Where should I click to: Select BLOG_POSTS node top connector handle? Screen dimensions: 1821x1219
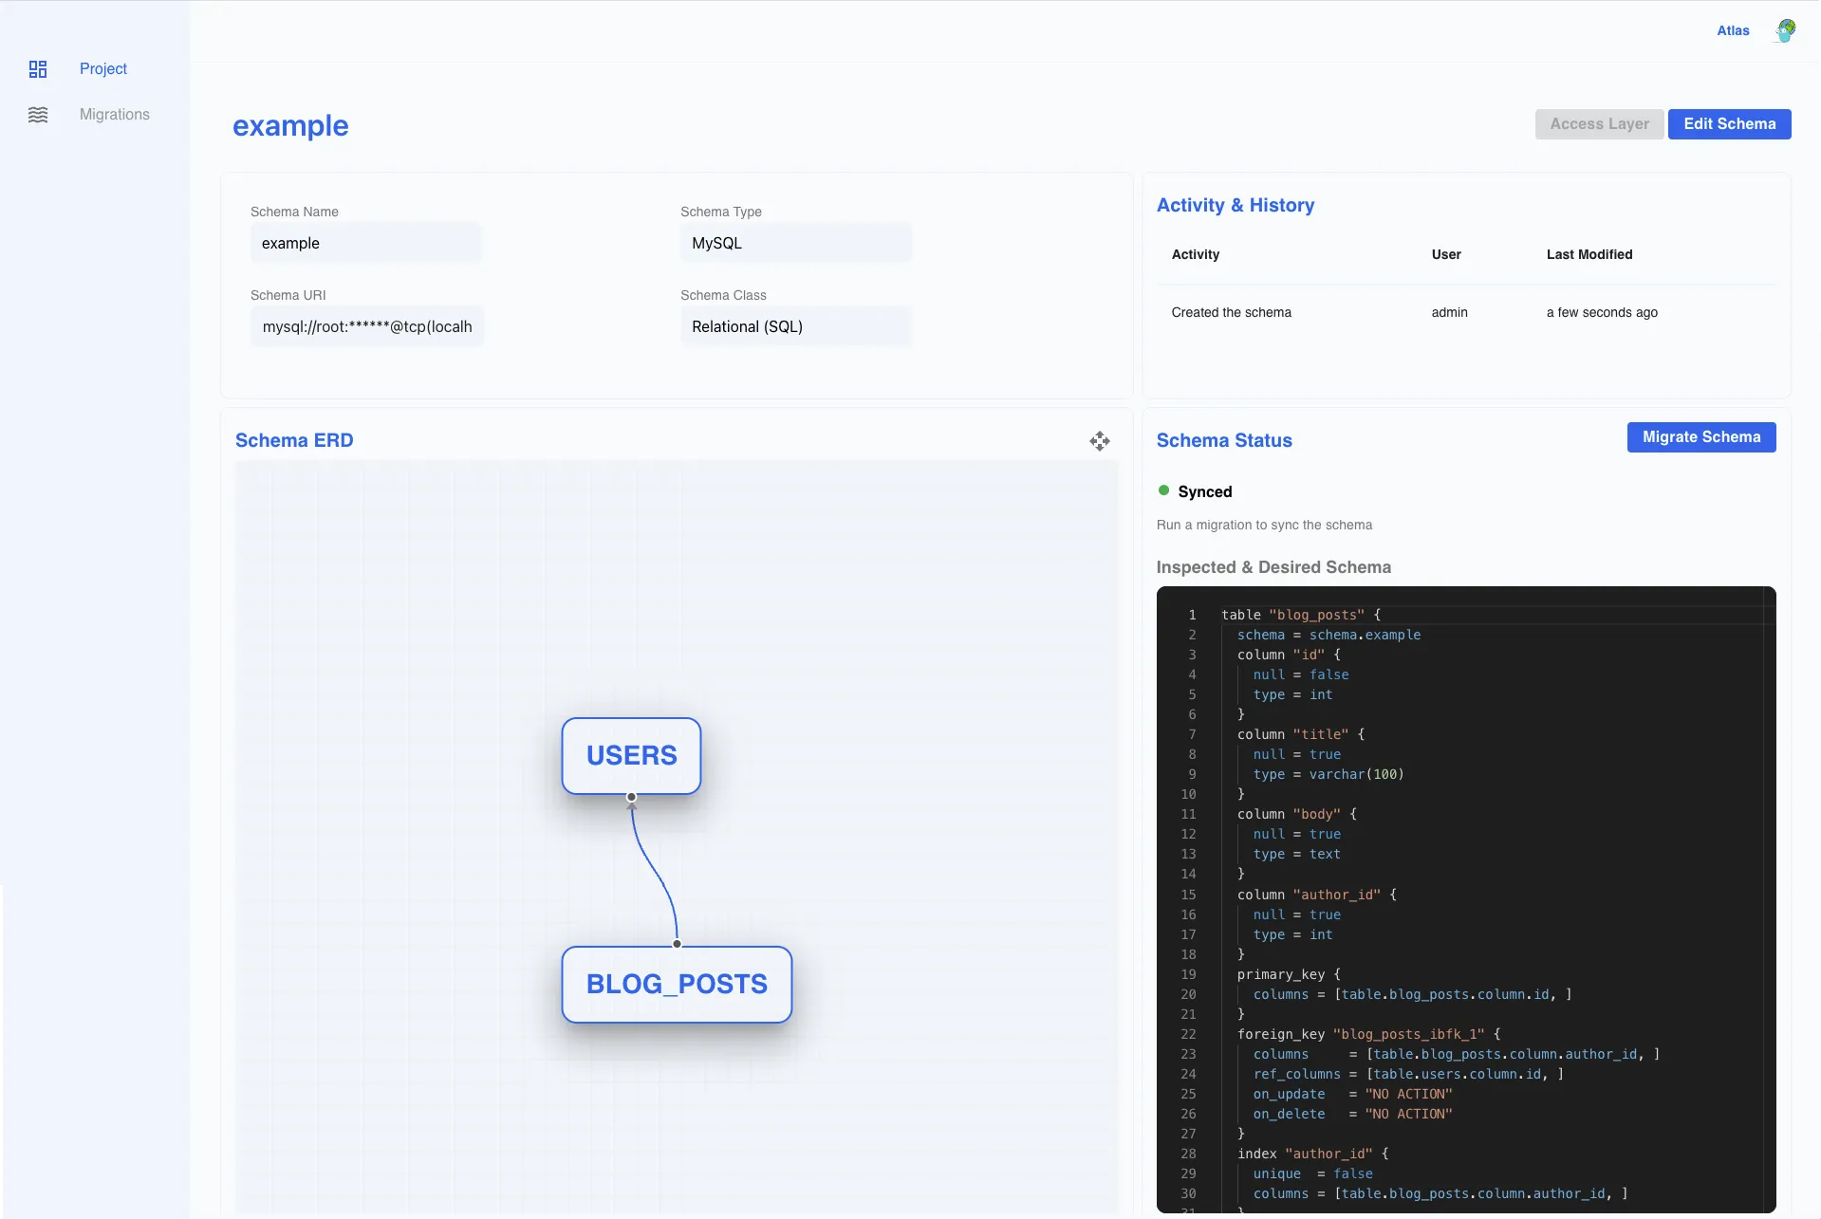[677, 944]
